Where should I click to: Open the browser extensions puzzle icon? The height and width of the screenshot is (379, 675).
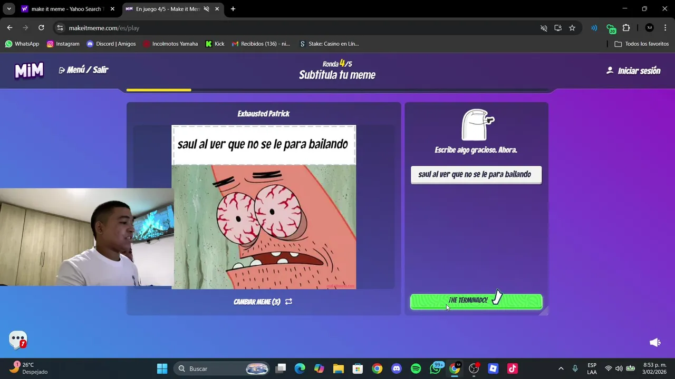pos(626,28)
